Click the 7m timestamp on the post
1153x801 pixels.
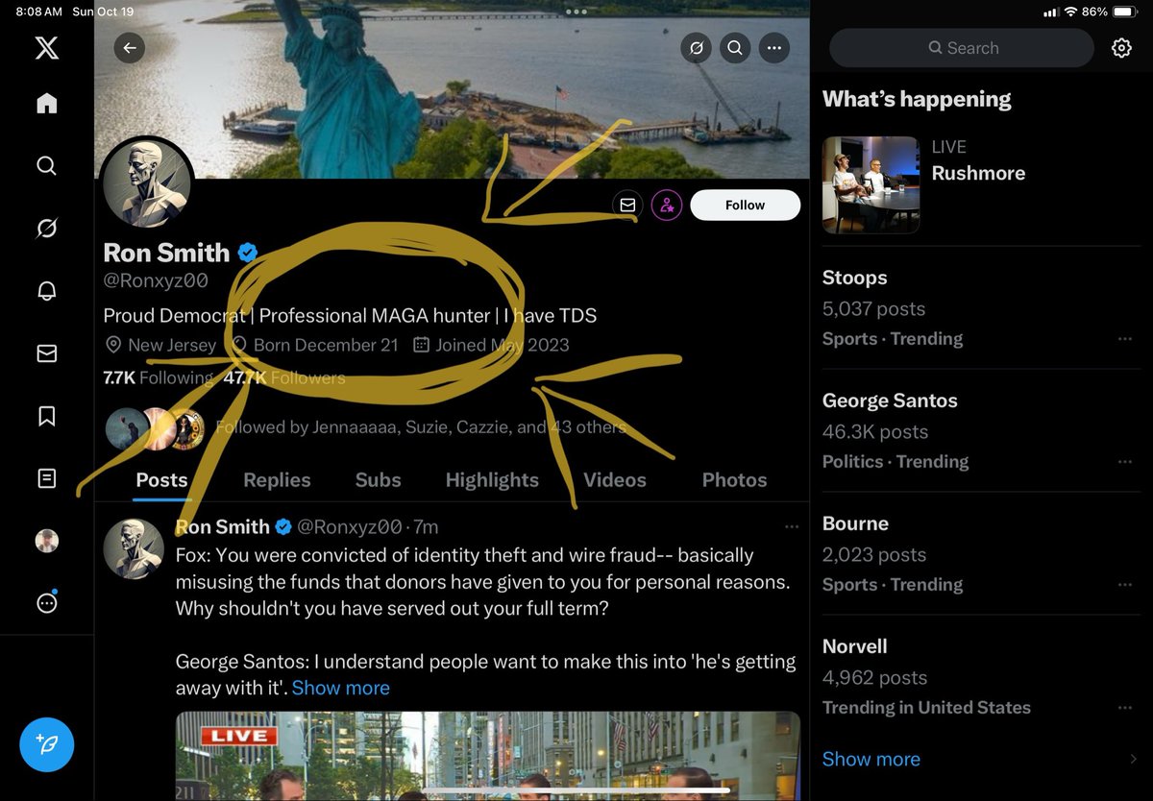point(427,526)
